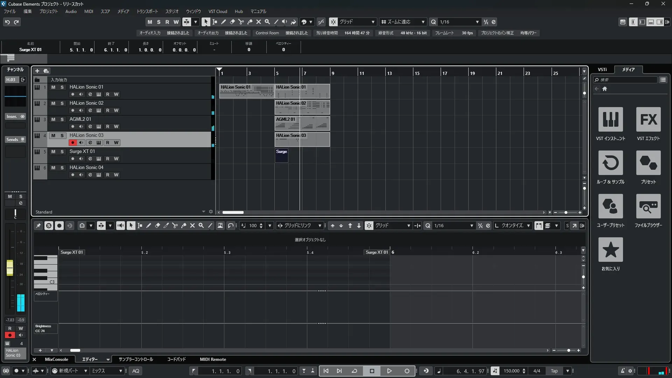672x378 pixels.
Task: Select the Scissors split tool in the top toolbar
Action: [x=241, y=22]
